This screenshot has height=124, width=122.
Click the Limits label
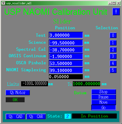coord(13,84)
